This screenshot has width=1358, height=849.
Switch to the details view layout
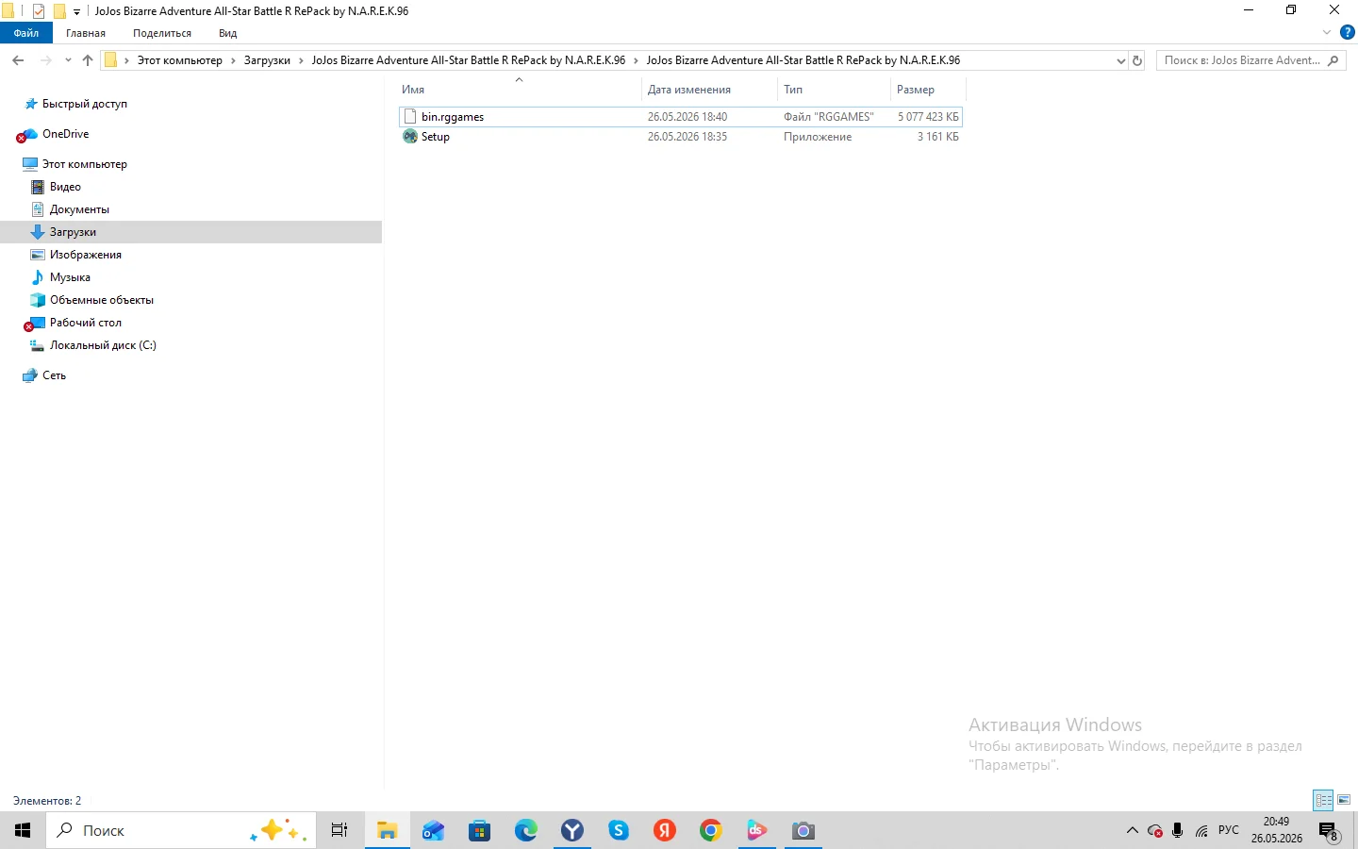(1323, 800)
